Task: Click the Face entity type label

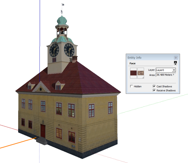Action: click(133, 64)
